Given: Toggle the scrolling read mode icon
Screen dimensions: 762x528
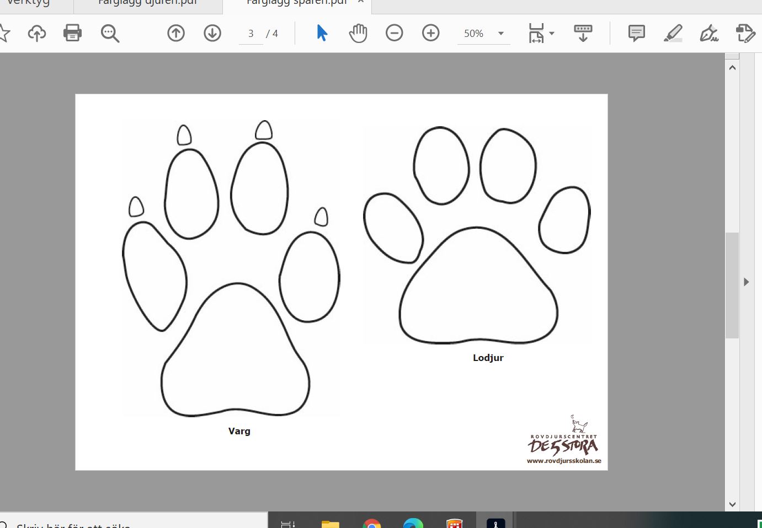Looking at the screenshot, I should tap(583, 33).
